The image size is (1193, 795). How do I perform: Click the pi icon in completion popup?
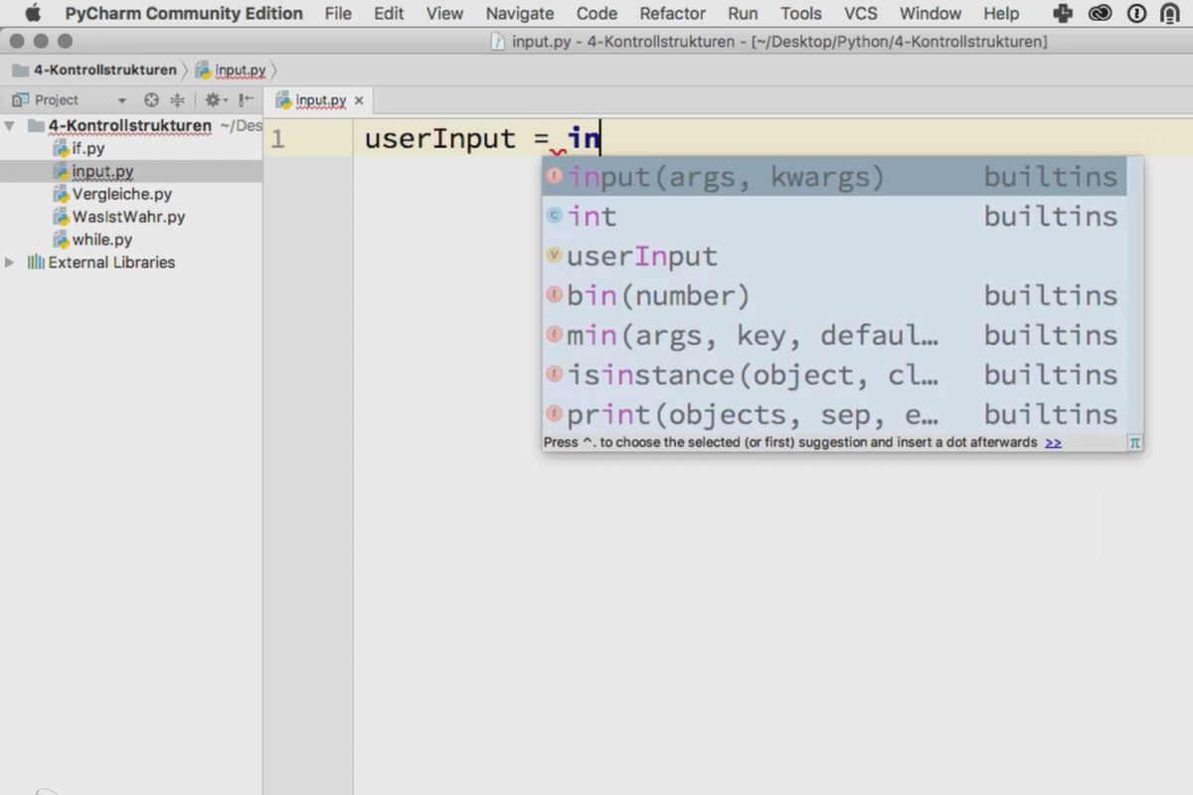(1134, 442)
